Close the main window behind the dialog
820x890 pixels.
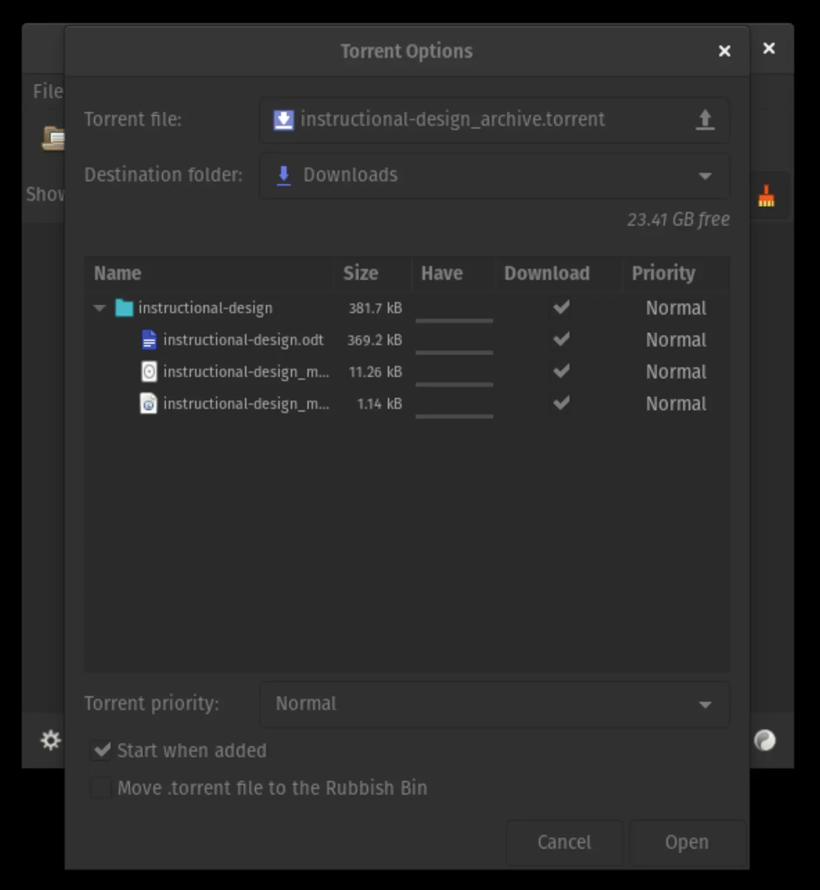tap(769, 49)
